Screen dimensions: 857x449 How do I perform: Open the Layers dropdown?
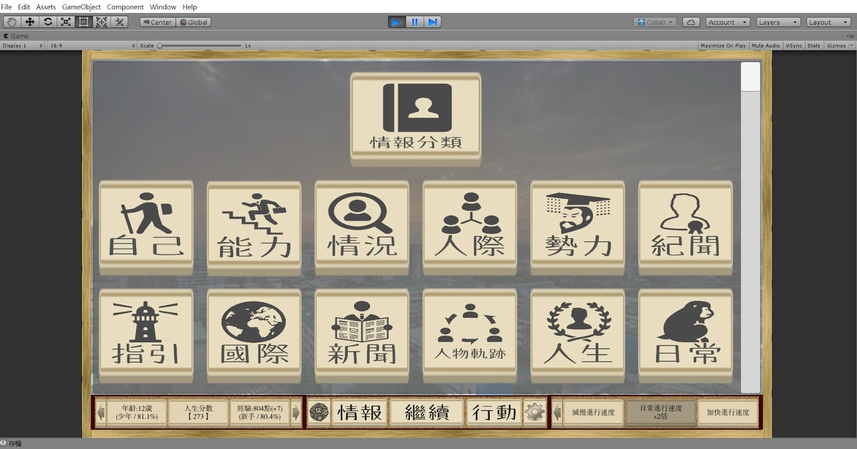(778, 22)
